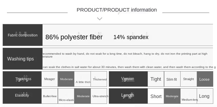The image size is (217, 107).
Task: Choose the A little thick option
Action: pyautogui.click(x=82, y=79)
